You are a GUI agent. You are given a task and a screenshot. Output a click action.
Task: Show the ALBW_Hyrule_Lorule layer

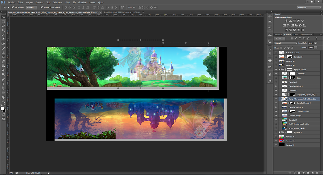click(276, 128)
